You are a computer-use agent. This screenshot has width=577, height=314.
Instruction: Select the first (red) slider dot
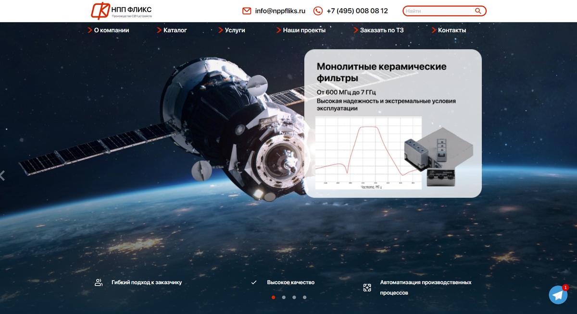[274, 297]
